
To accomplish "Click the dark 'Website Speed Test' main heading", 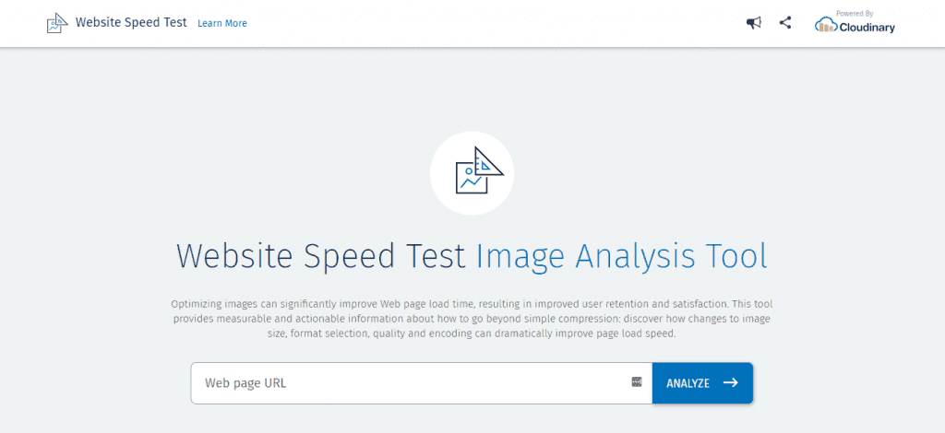I will point(321,257).
